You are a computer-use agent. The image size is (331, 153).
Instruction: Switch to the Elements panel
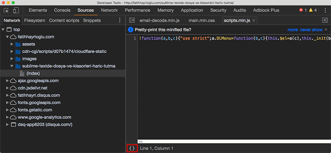click(x=38, y=10)
